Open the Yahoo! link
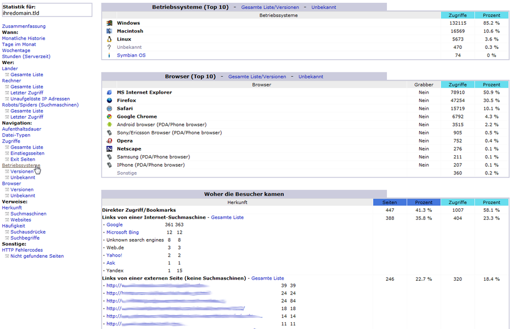512x329 pixels. 114,255
